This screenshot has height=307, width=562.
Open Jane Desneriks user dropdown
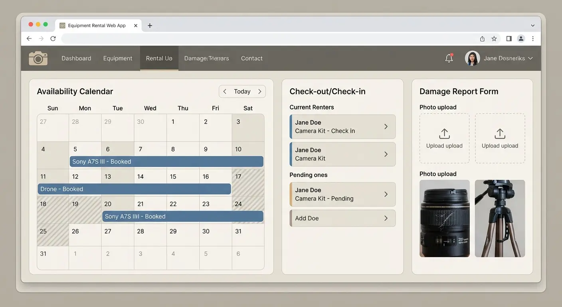(530, 58)
